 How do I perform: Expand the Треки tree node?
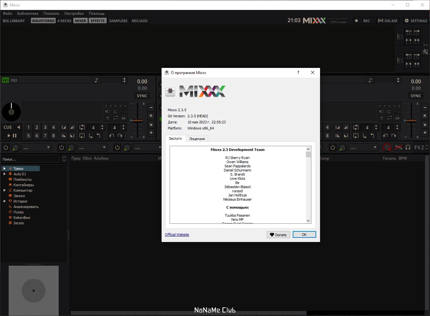tap(4, 168)
